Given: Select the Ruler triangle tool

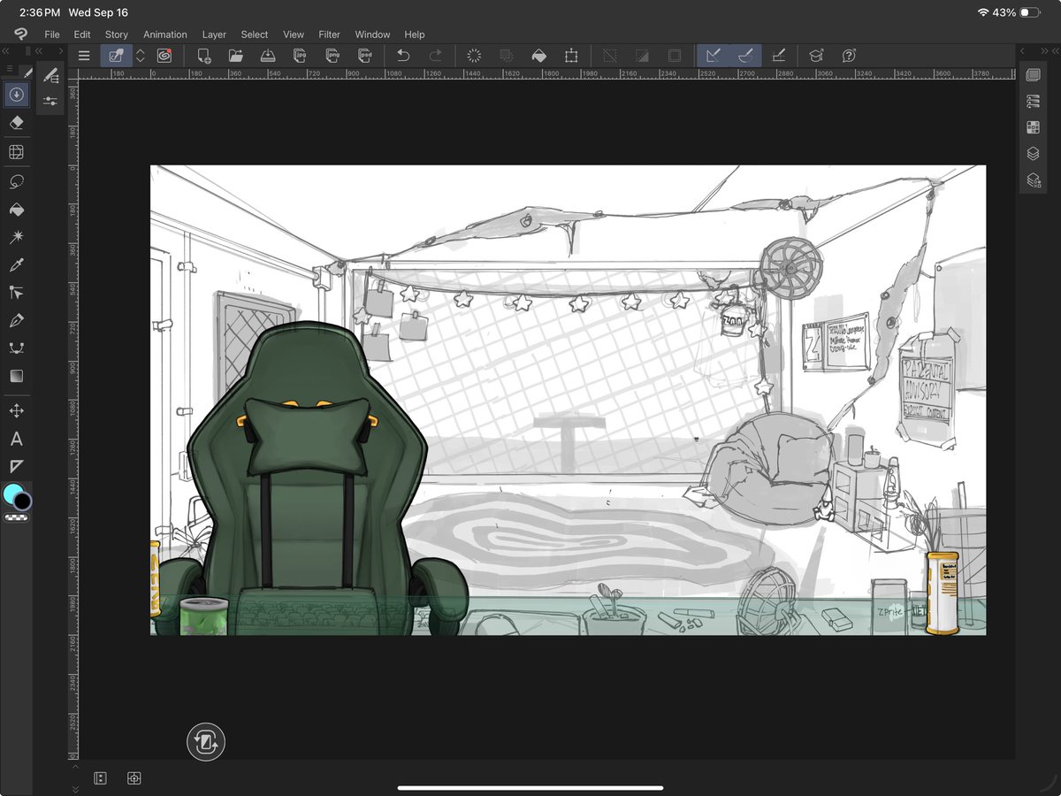Looking at the screenshot, I should pos(16,466).
